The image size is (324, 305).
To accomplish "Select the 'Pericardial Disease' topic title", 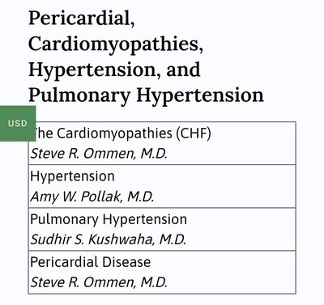I will pyautogui.click(x=91, y=262).
